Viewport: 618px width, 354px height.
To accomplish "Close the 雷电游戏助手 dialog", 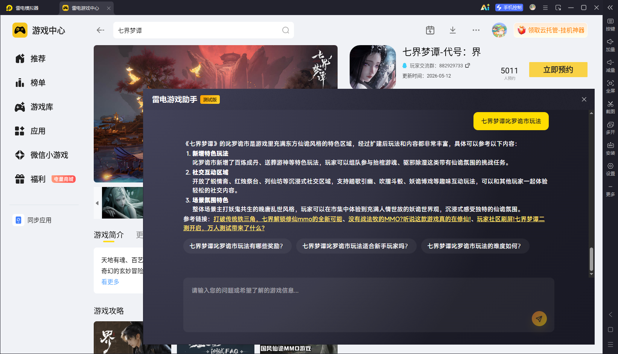I will coord(584,99).
